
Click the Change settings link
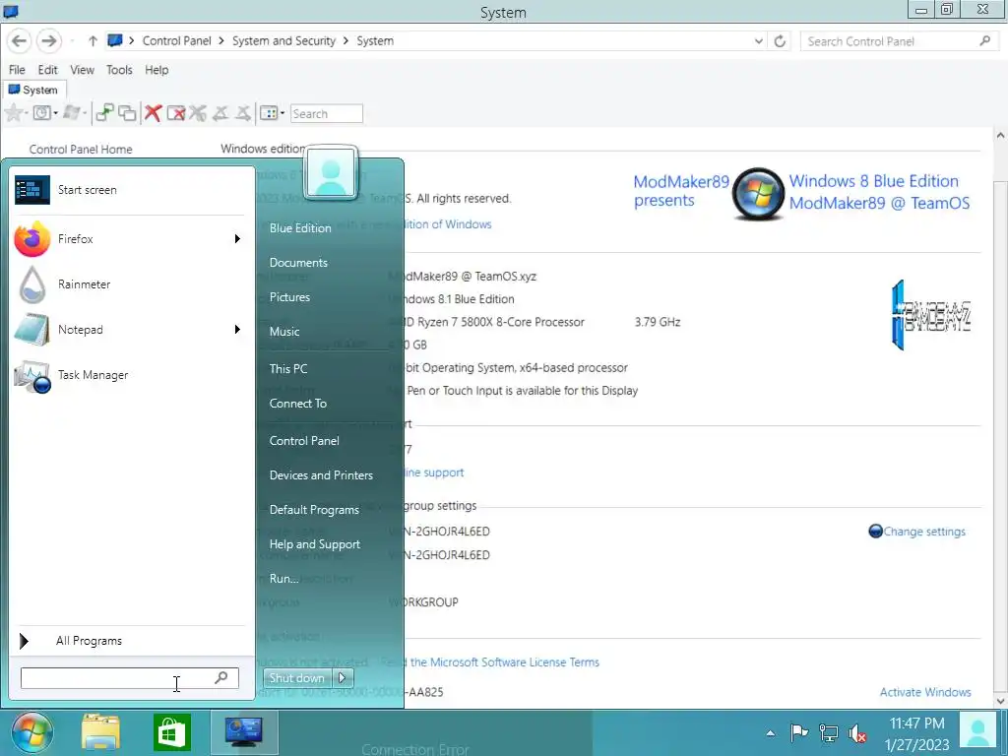click(923, 532)
